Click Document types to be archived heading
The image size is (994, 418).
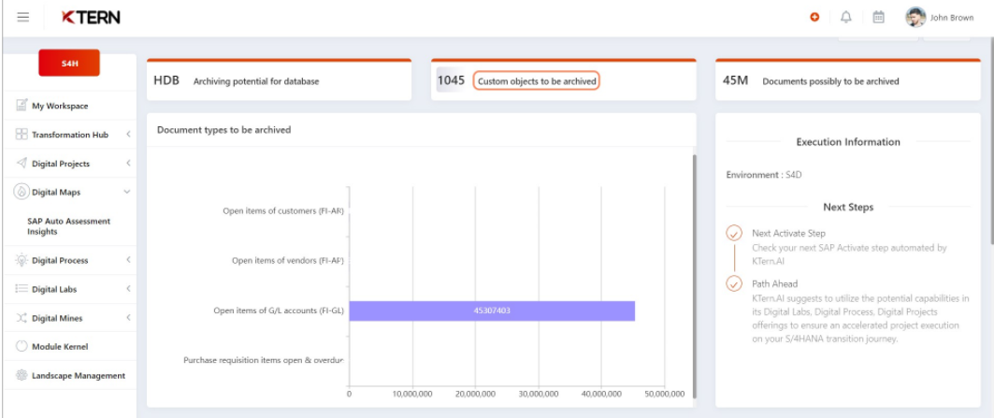coord(223,129)
